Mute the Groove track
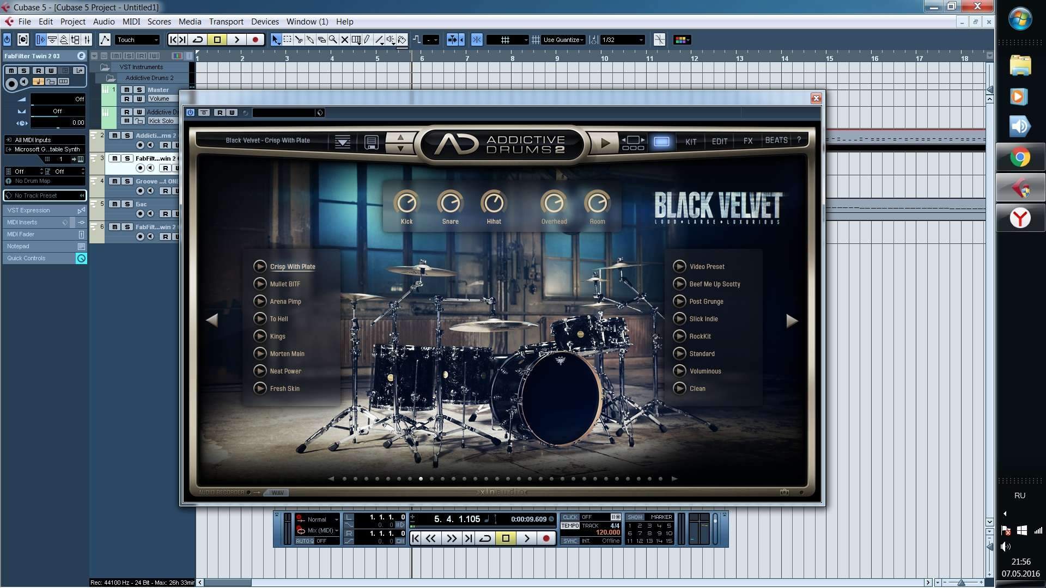The height and width of the screenshot is (588, 1046). coord(115,181)
